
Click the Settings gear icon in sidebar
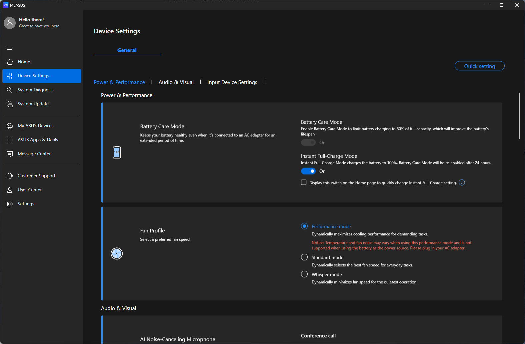pos(10,204)
